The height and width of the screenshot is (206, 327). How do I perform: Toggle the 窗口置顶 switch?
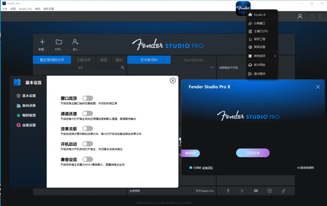87,98
